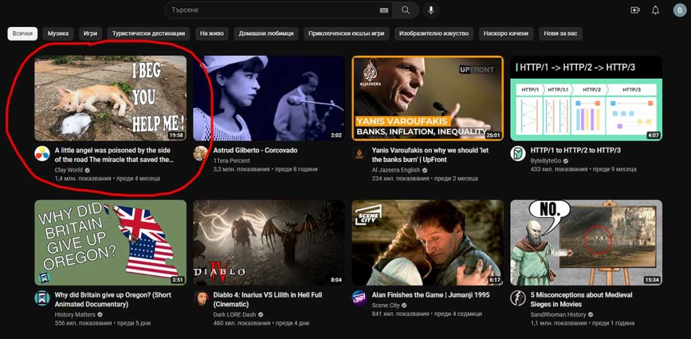This screenshot has height=339, width=691.
Task: Open the account avatar menu
Action: pyautogui.click(x=679, y=10)
